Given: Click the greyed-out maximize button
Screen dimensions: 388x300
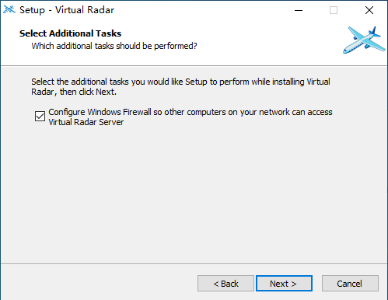Looking at the screenshot, I should (x=334, y=10).
